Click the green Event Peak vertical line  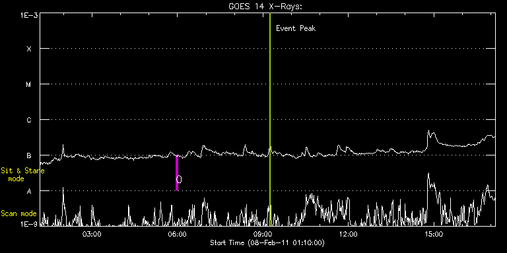[x=269, y=119]
